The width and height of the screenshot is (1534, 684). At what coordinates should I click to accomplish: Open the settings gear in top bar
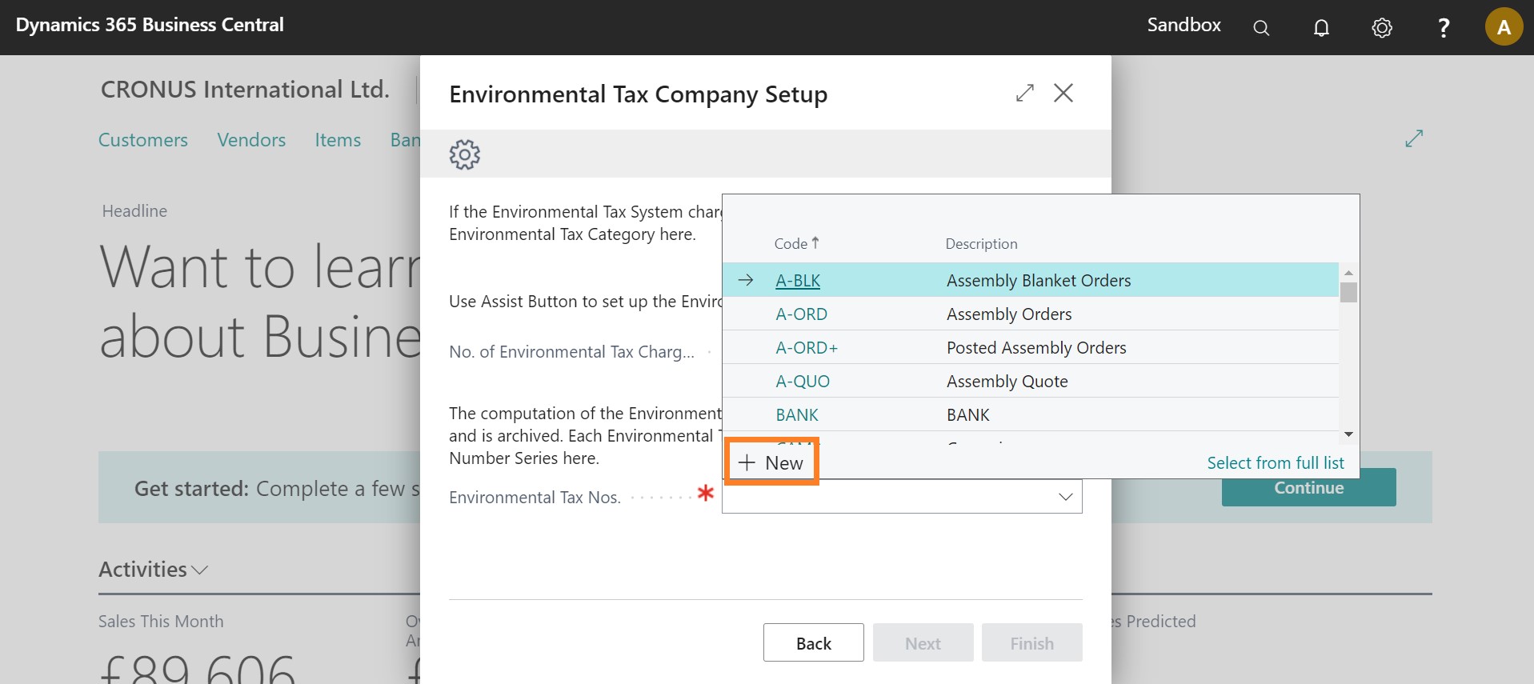pos(1382,28)
